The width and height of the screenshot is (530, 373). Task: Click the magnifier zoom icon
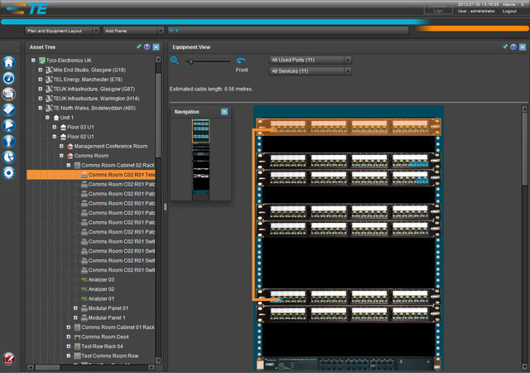point(175,61)
